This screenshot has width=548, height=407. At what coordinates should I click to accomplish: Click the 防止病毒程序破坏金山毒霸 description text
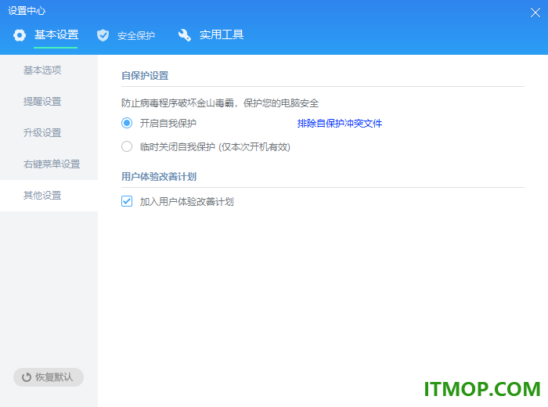pos(220,103)
